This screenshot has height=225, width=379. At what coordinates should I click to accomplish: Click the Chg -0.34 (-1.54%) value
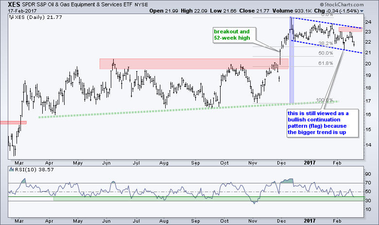coord(336,11)
